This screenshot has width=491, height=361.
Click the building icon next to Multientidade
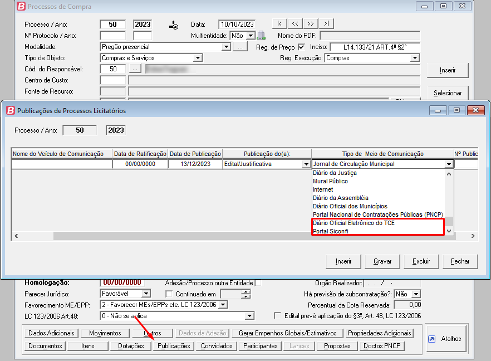(x=261, y=36)
